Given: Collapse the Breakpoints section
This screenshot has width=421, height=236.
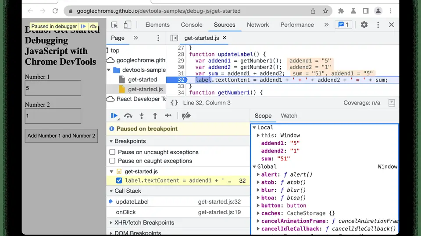Looking at the screenshot, I should coord(111,141).
